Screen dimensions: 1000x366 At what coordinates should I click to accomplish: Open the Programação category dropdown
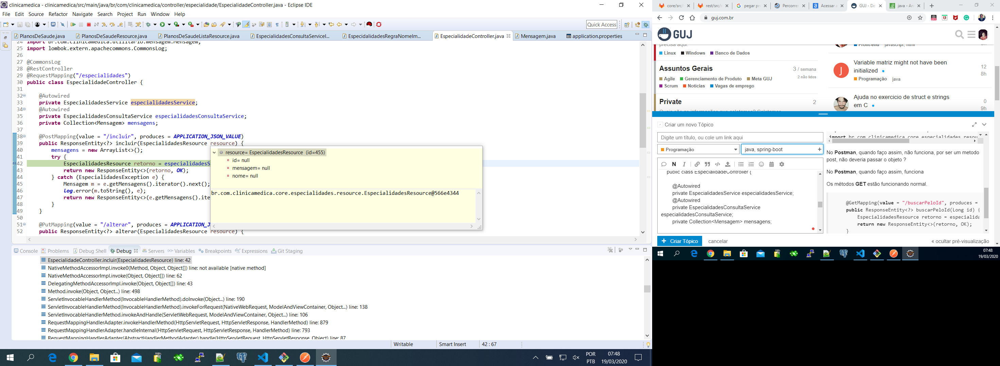698,149
